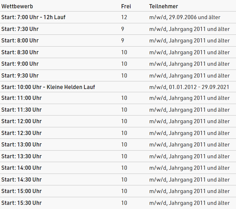The height and width of the screenshot is (209, 236).
Task: Open the Start: 15:30 Uhr competition
Action: pyautogui.click(x=118, y=203)
